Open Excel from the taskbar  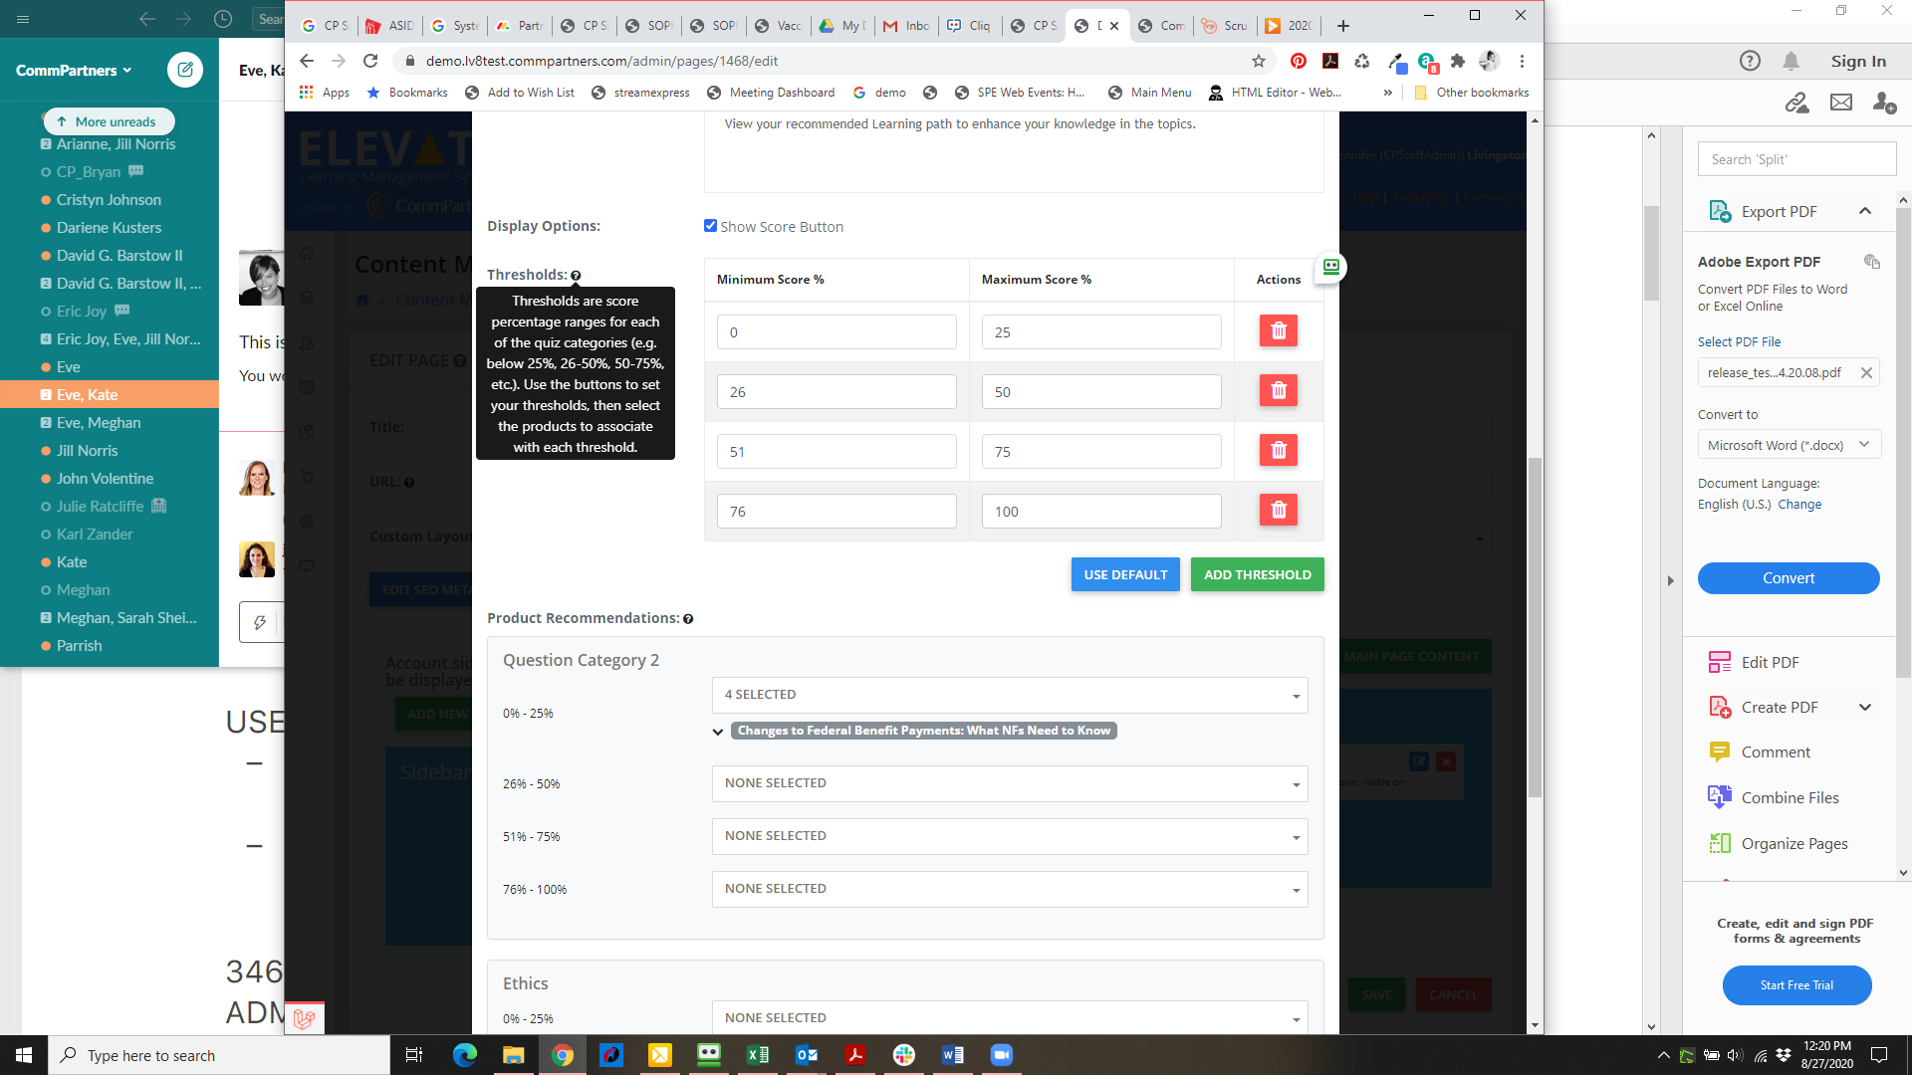click(x=757, y=1055)
